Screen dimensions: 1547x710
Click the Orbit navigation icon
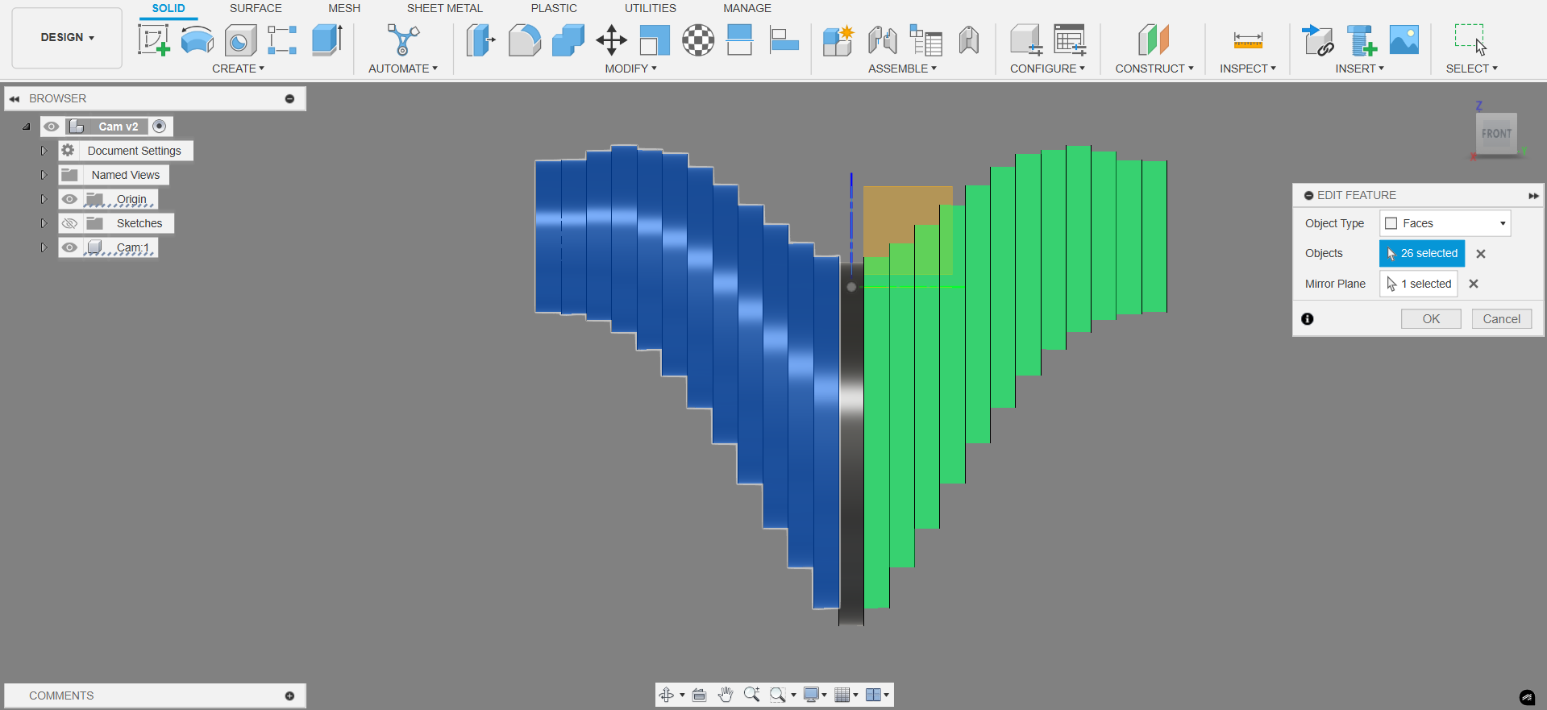pyautogui.click(x=666, y=695)
